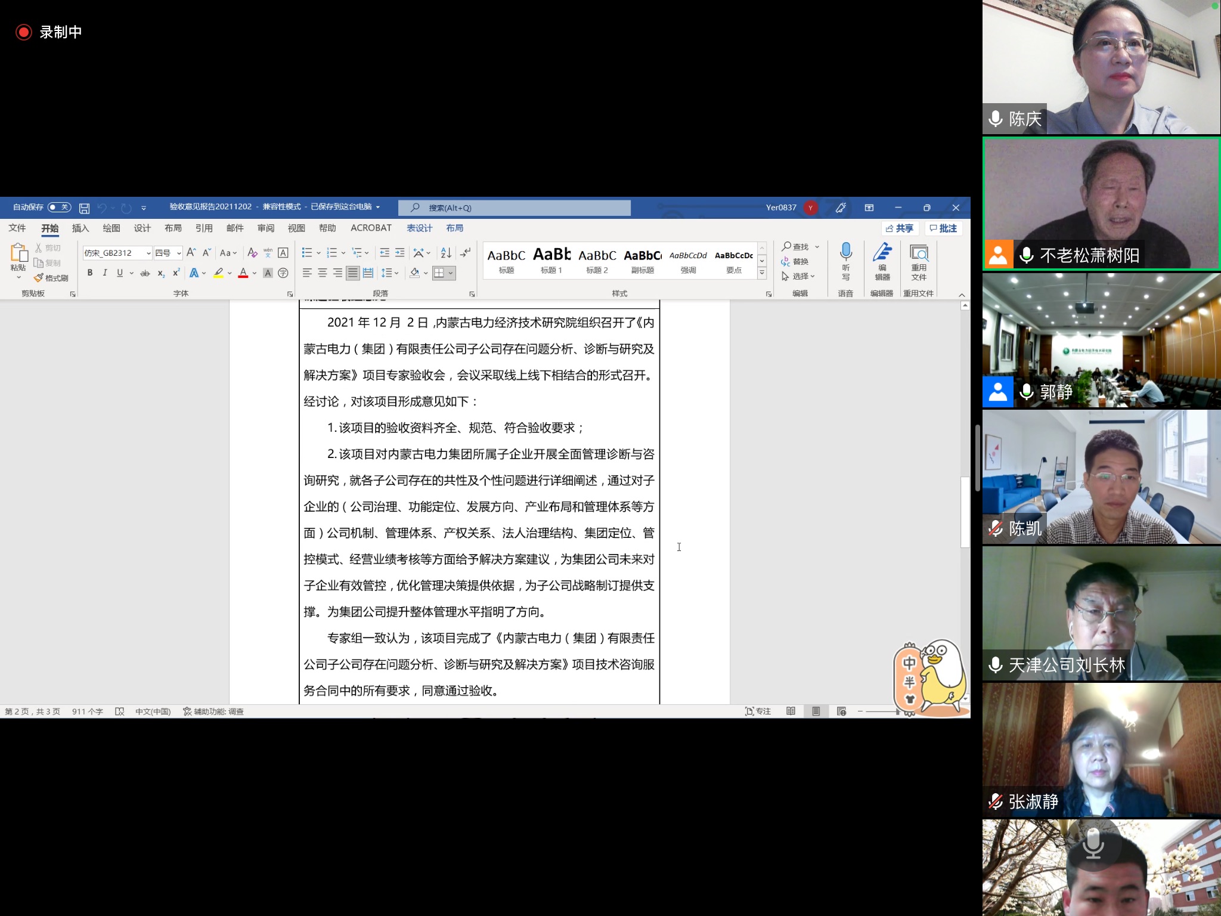1221x916 pixels.
Task: Open the ACROBAT ribbon tab
Action: (x=371, y=228)
